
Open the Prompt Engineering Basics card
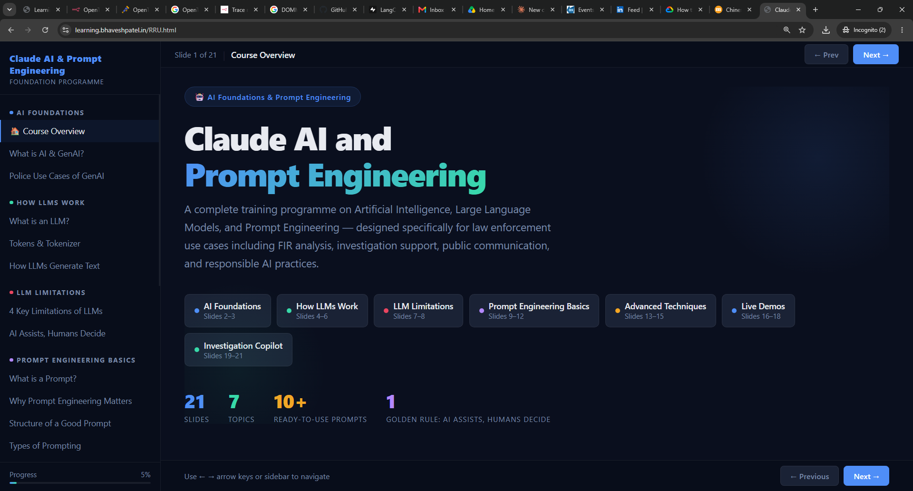(534, 311)
